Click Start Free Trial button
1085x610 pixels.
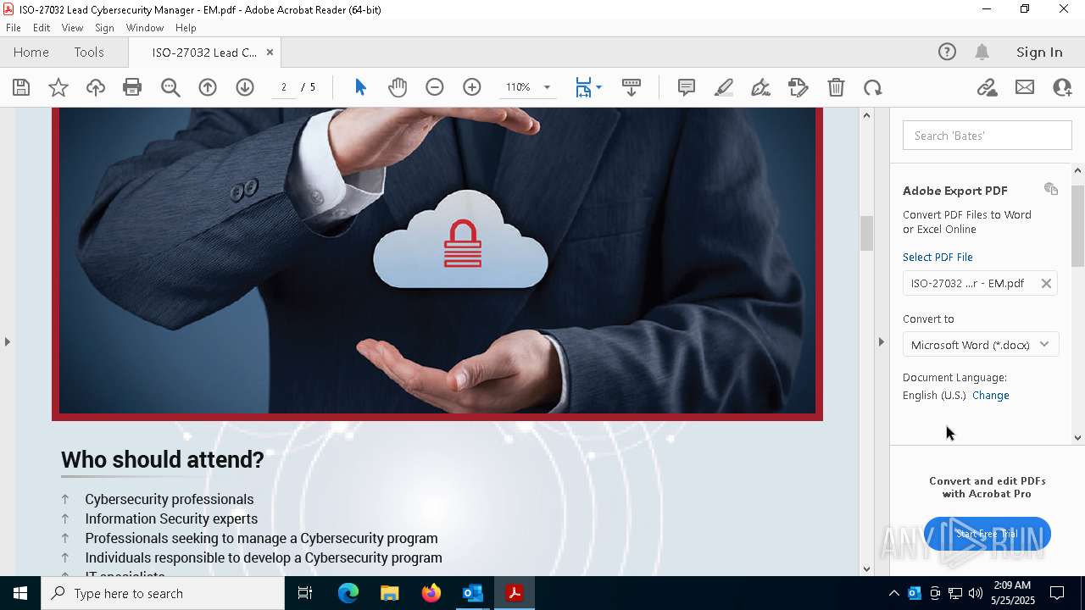[x=988, y=534]
